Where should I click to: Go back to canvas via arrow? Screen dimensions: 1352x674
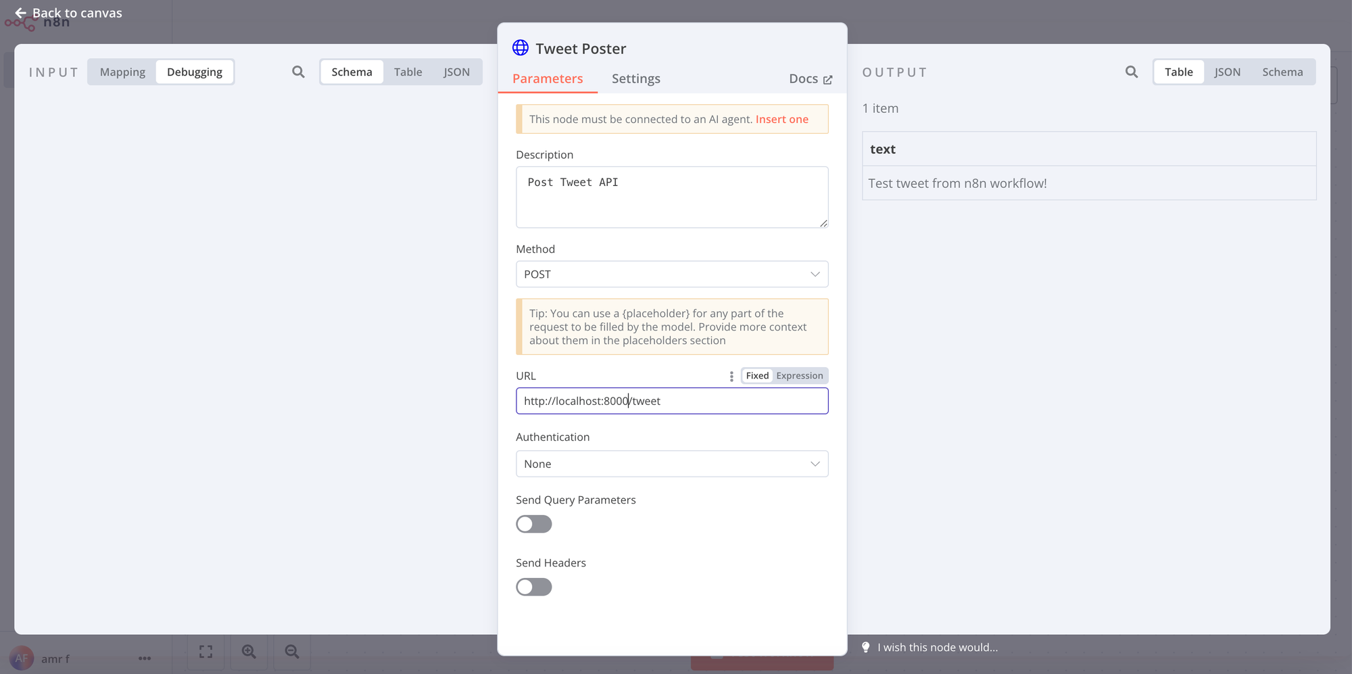pos(20,13)
